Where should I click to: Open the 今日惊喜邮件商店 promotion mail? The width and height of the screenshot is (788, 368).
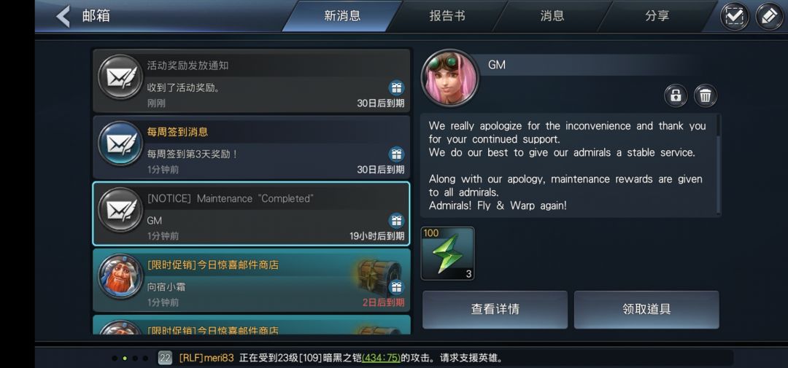pyautogui.click(x=251, y=280)
